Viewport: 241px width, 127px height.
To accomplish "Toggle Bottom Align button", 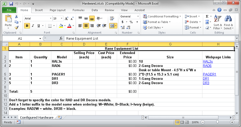I will tap(92, 18).
